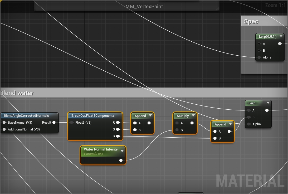Click the Lerp(0.5,1,) B input pin
Image resolution: width=288 pixels, height=194 pixels.
click(x=259, y=51)
